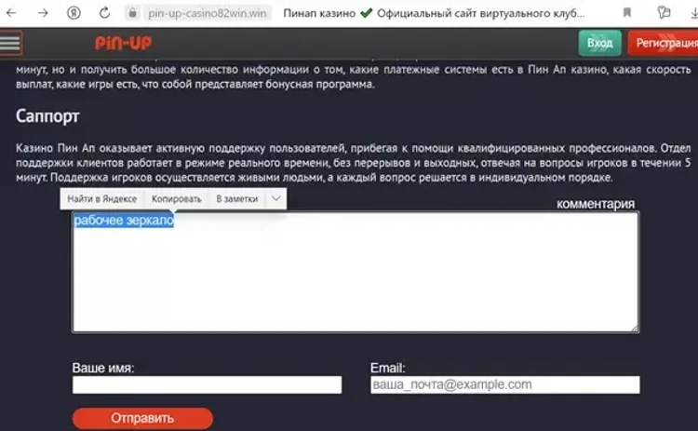Choose В заметки in selection popup

236,199
